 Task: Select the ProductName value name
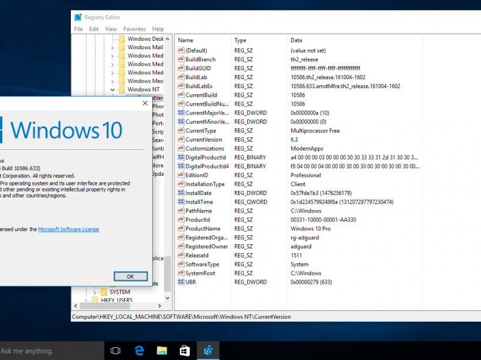tap(203, 229)
